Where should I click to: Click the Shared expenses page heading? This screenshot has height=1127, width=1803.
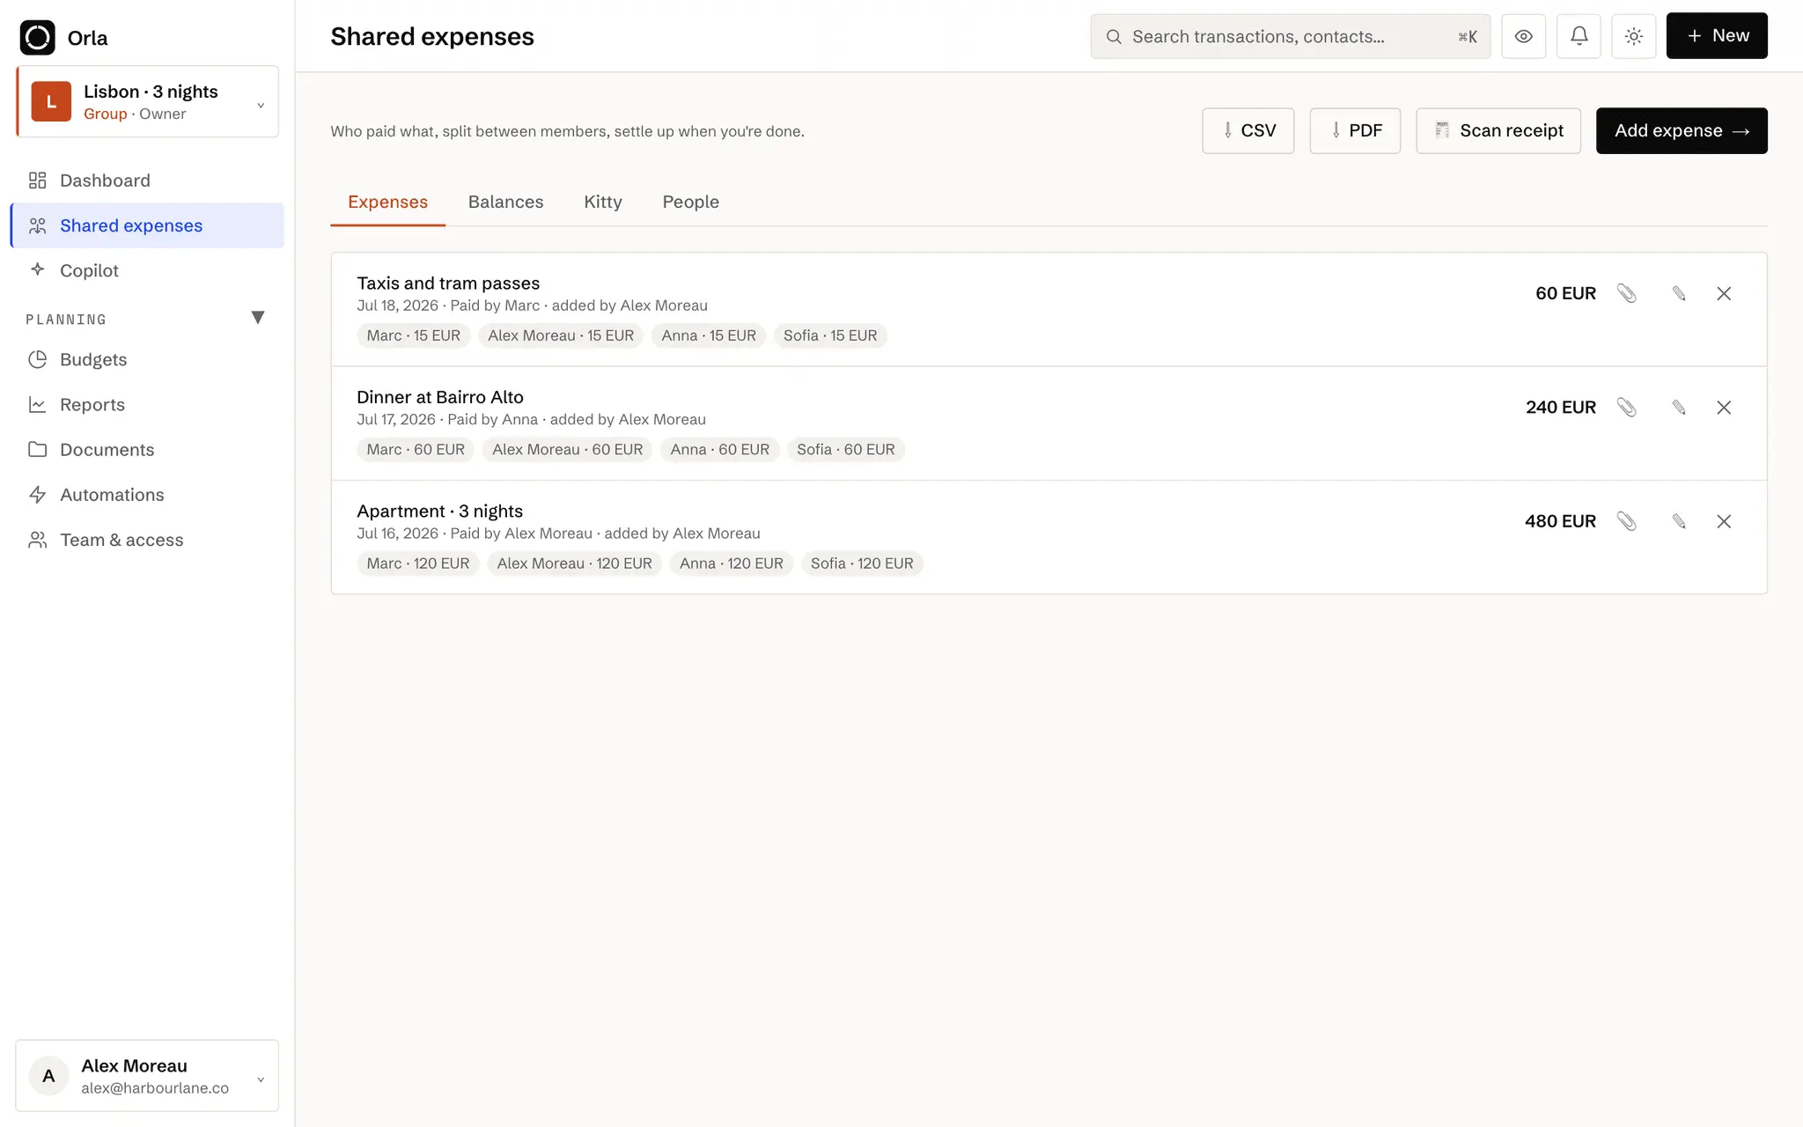coord(432,36)
